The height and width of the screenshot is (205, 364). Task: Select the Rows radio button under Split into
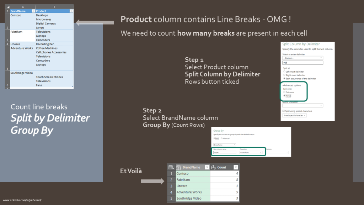point(284,96)
